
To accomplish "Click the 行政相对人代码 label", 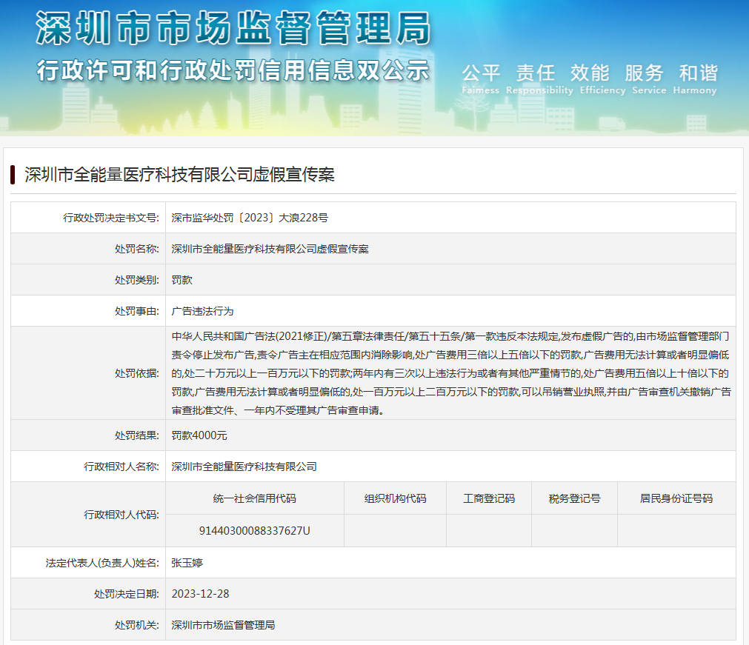I will [121, 514].
